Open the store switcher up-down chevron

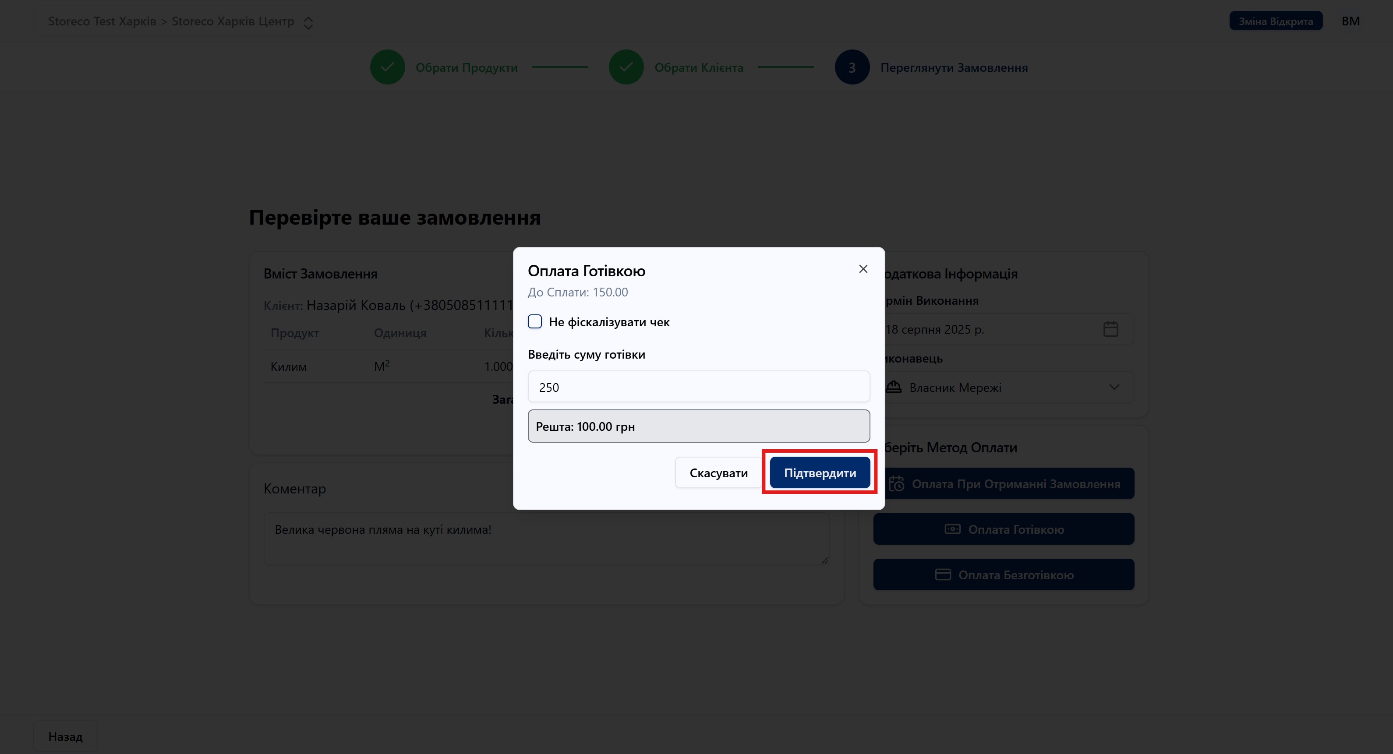[x=308, y=22]
